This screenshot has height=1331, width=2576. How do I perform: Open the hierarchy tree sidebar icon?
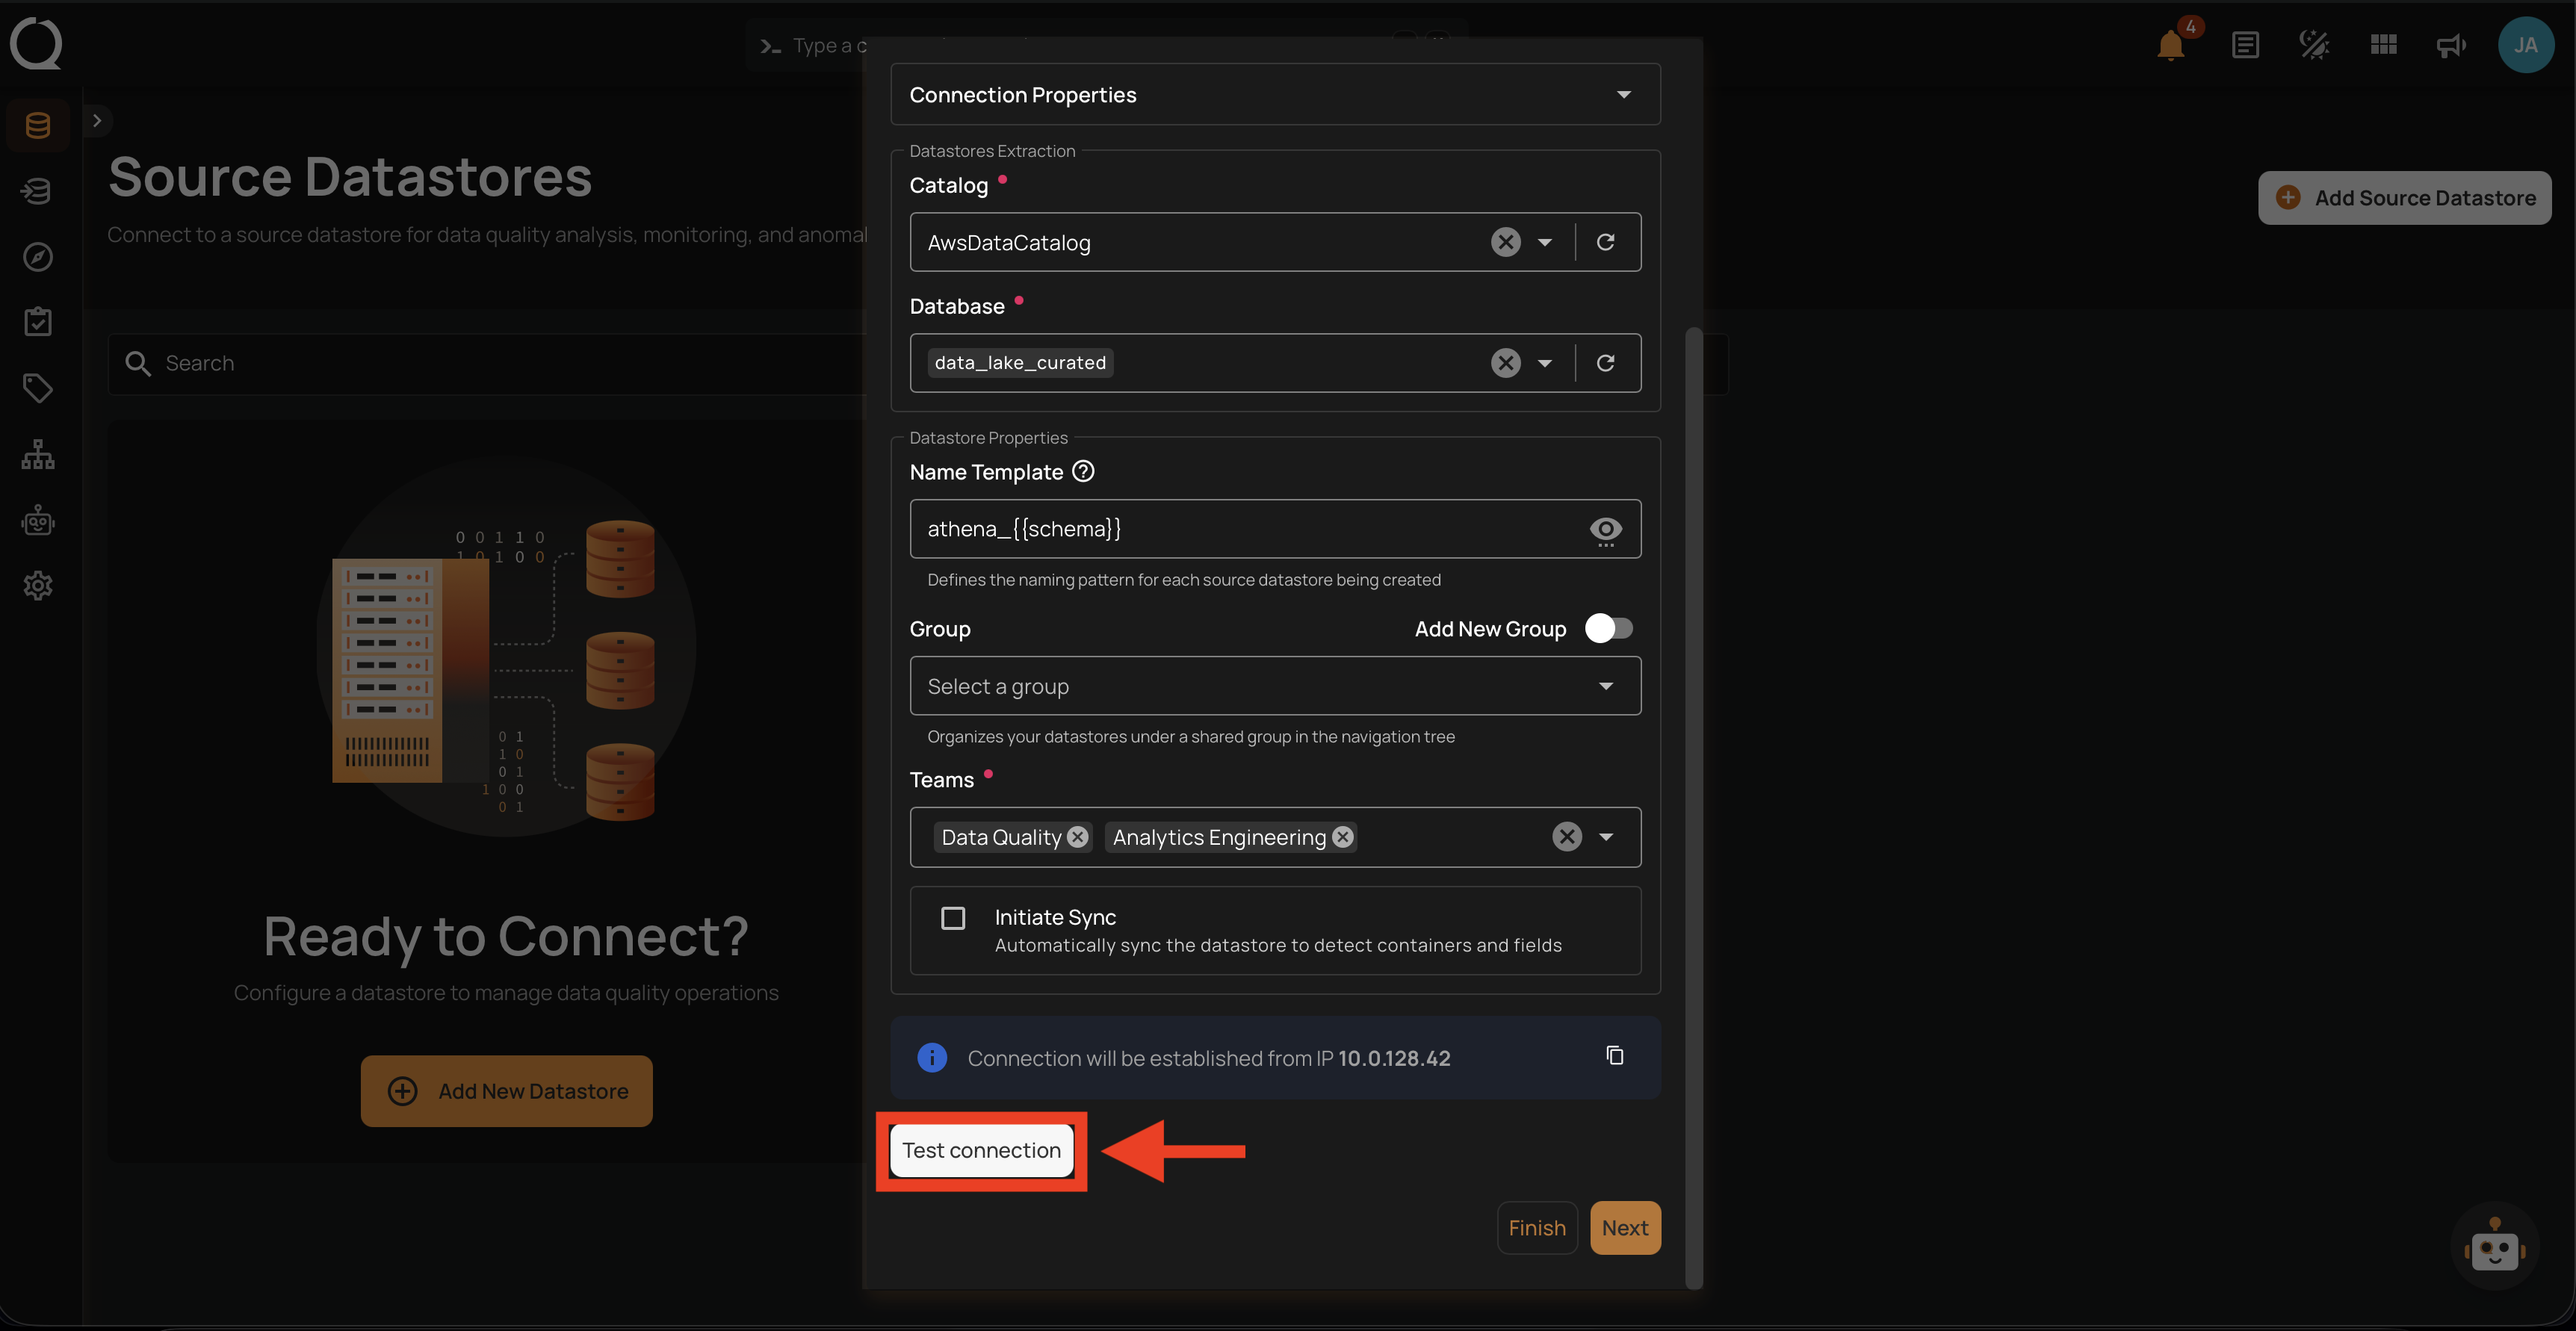pos(38,454)
